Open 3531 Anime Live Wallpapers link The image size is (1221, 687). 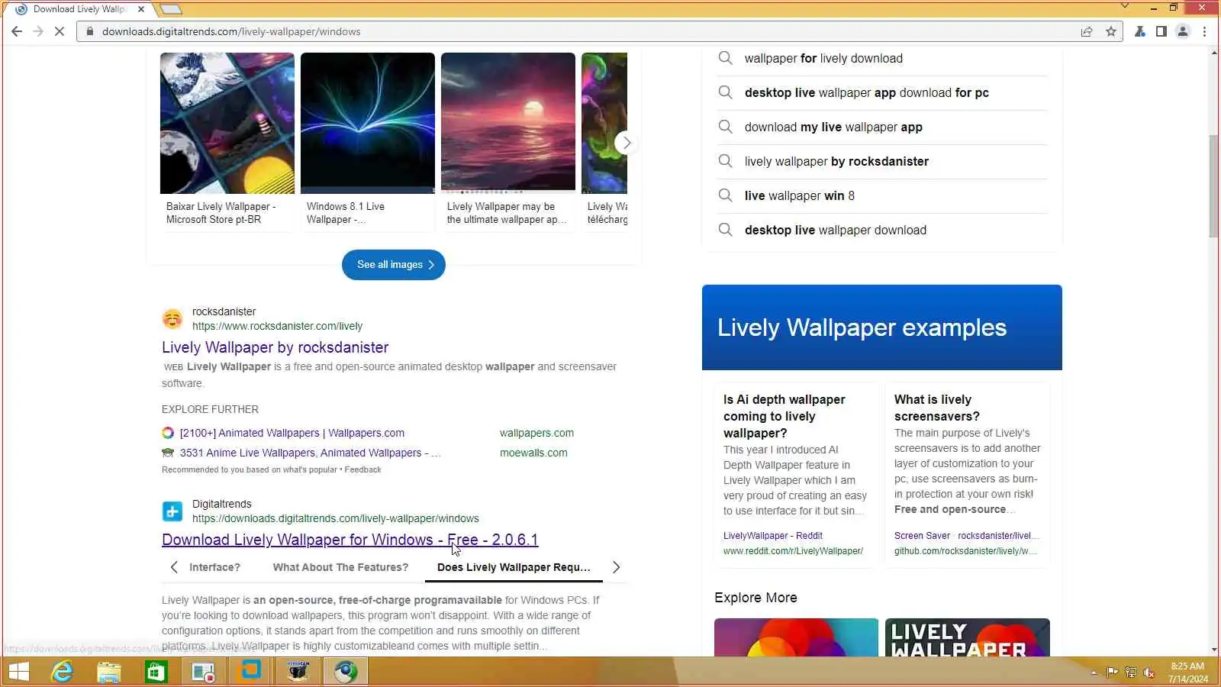(310, 453)
